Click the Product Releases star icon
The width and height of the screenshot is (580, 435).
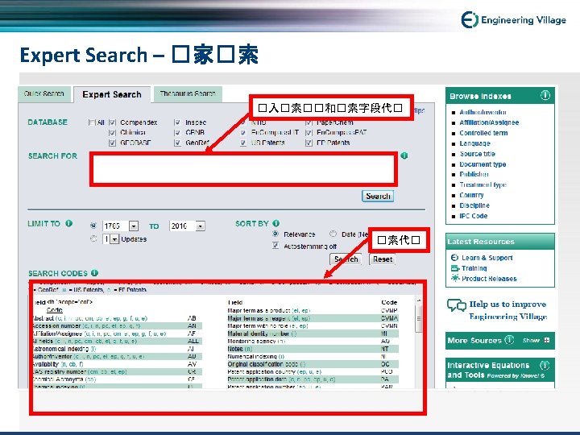click(x=455, y=278)
